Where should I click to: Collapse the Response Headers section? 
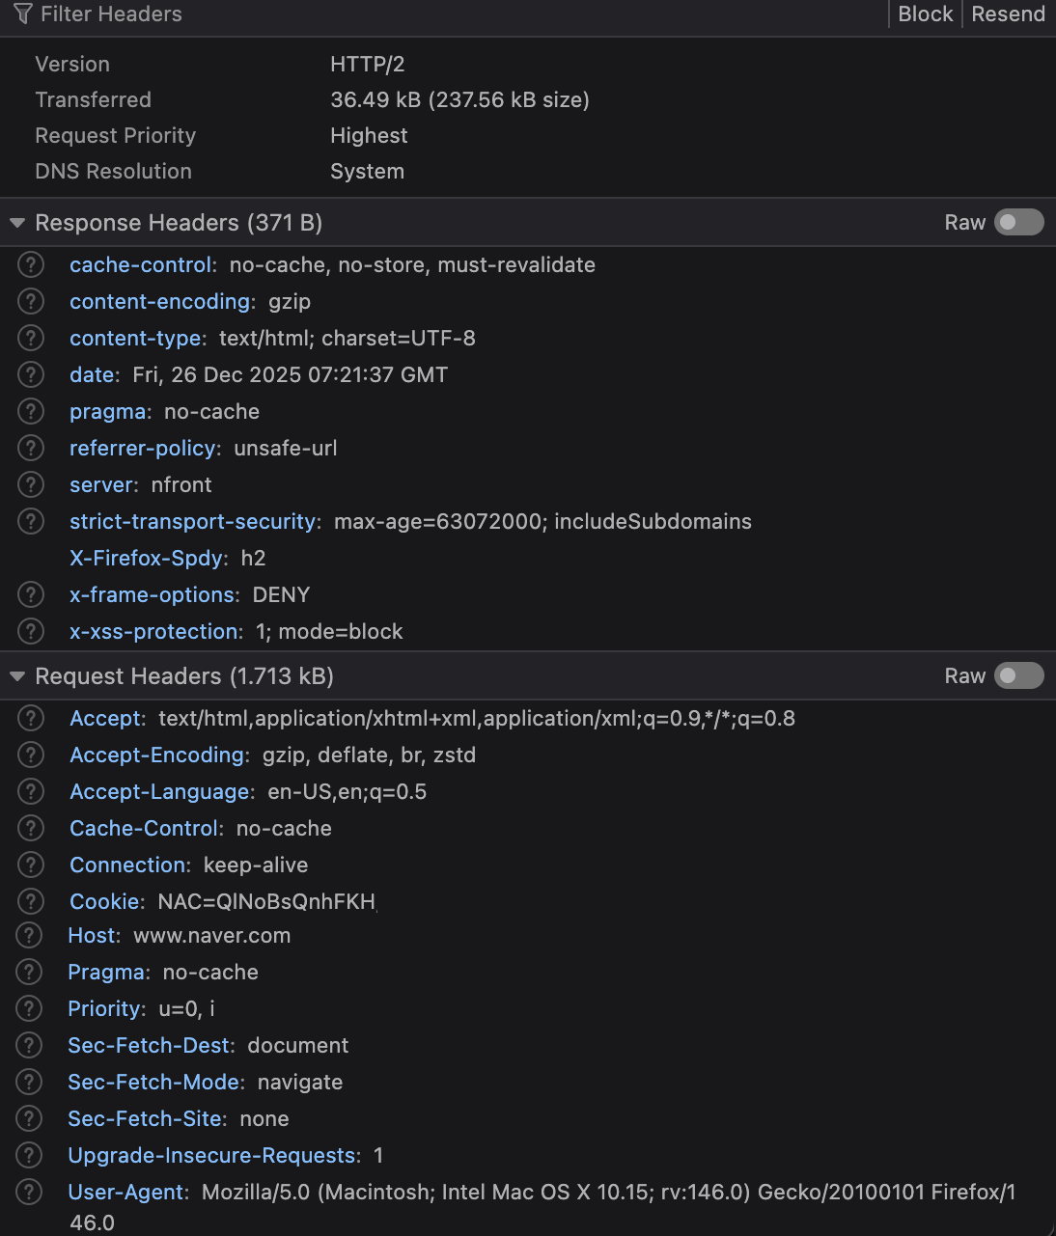[17, 223]
